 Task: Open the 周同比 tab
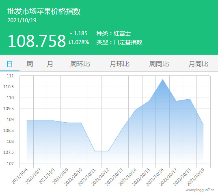159,64
